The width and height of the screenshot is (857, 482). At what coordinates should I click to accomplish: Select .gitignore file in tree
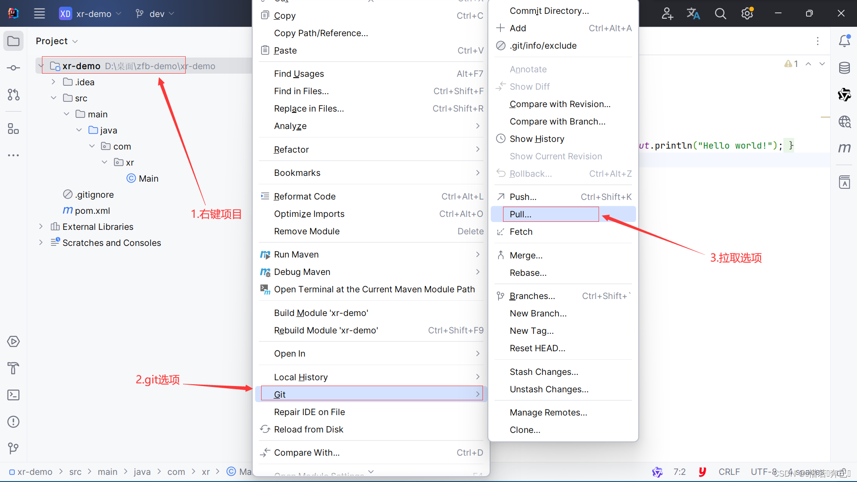tap(88, 195)
